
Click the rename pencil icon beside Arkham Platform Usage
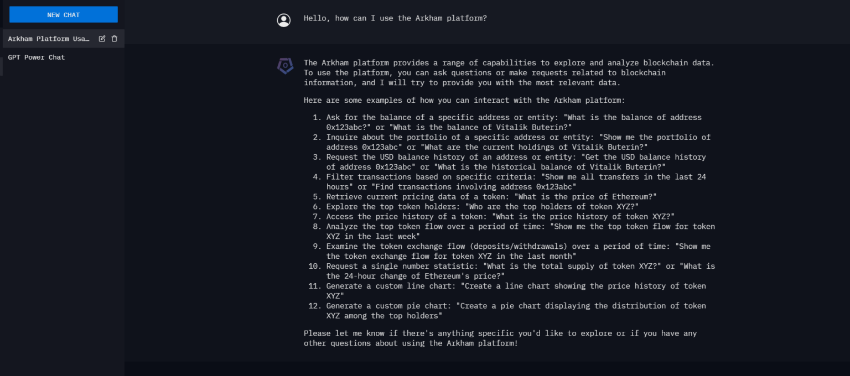pos(102,38)
